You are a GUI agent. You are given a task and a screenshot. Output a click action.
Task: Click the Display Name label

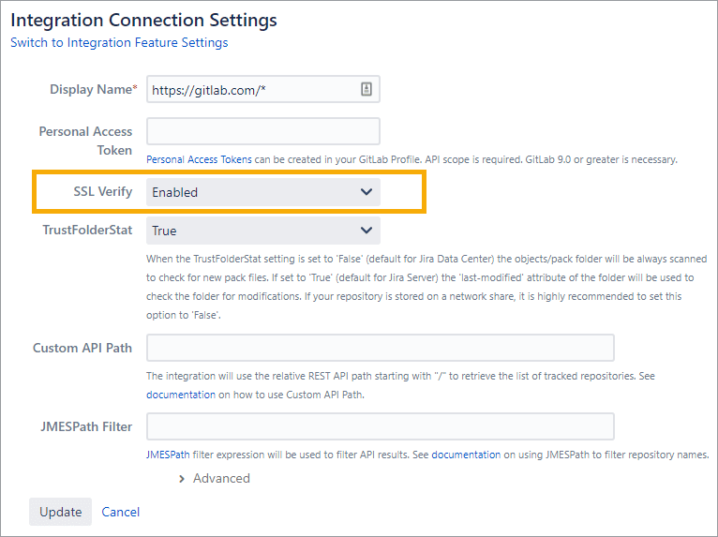pos(91,89)
